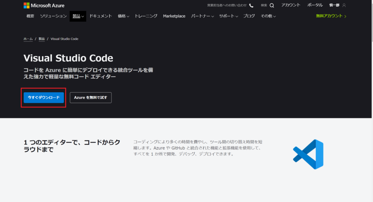The image size is (373, 202).
Task: Open the Marketplace menu item
Action: [174, 16]
